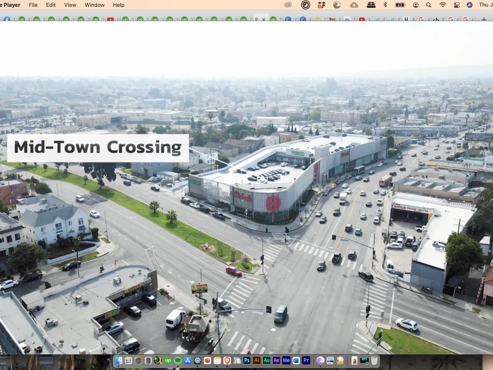493x370 pixels.
Task: Open the Edit menu
Action: pyautogui.click(x=51, y=5)
